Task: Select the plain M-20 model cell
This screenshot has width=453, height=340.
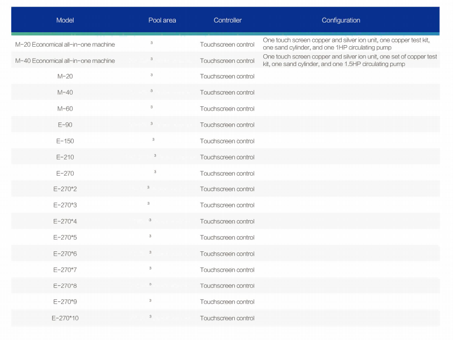Action: tap(65, 76)
